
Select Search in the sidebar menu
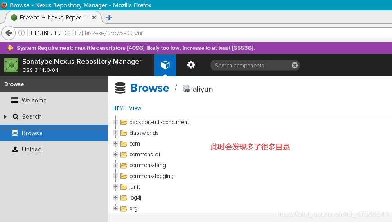click(x=54, y=117)
